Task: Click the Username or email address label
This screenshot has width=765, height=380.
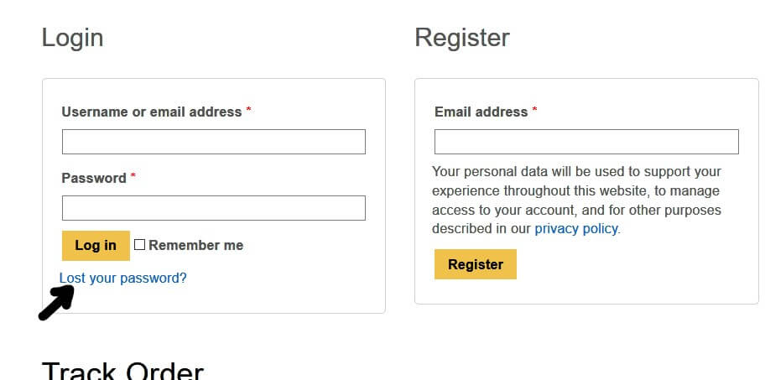Action: [152, 112]
